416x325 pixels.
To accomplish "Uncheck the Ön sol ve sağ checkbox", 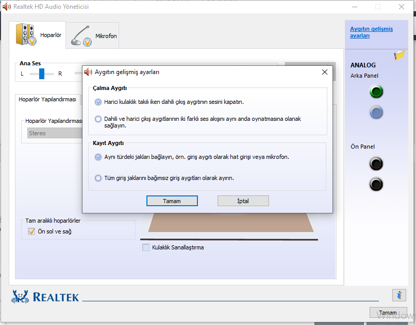I will click(x=31, y=231).
